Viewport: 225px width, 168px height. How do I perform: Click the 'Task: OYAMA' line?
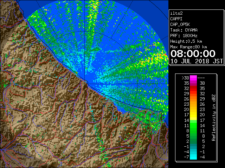click(184, 30)
